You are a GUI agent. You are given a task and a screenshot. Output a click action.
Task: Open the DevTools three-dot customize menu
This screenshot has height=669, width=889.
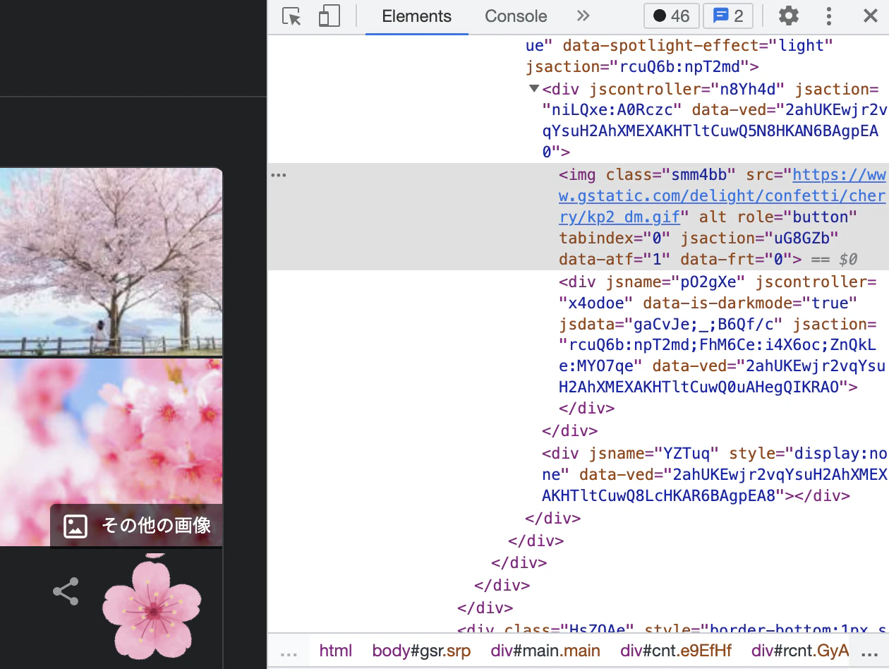point(829,16)
